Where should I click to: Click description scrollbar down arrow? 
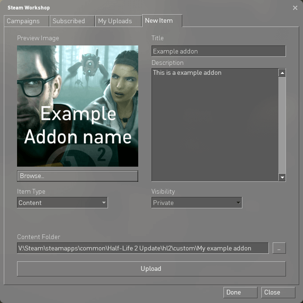(282, 177)
